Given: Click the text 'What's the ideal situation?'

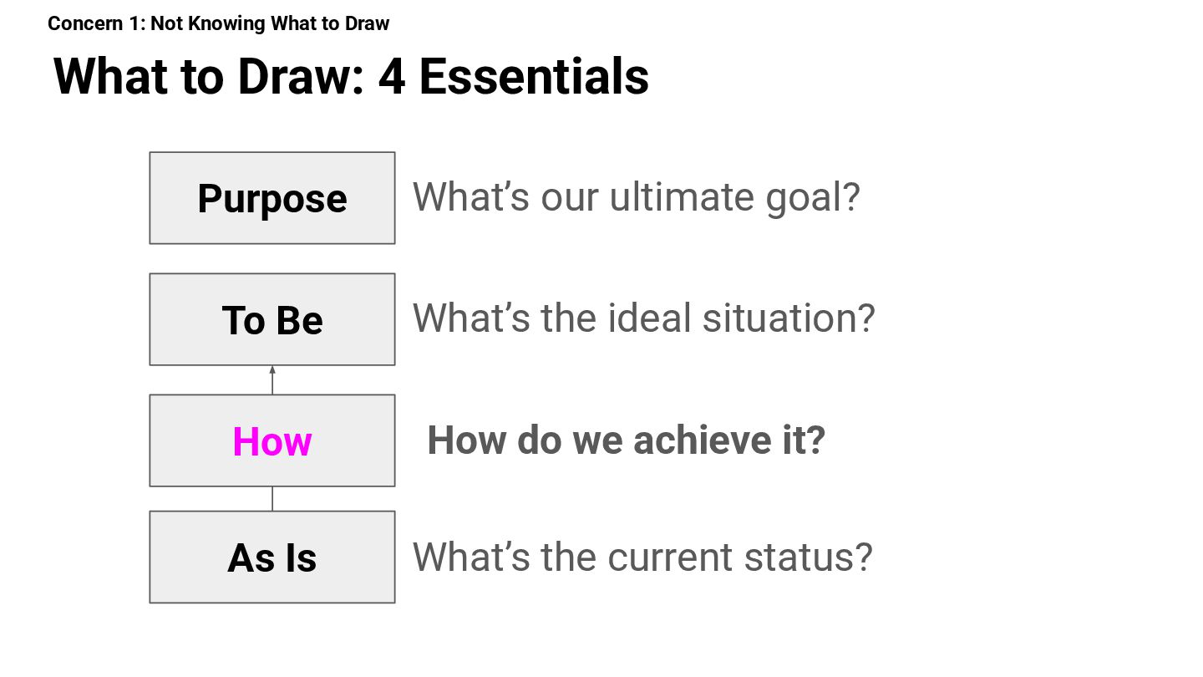Looking at the screenshot, I should (643, 318).
